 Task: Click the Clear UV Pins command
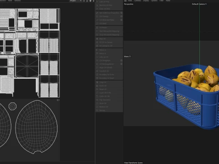(109, 9)
